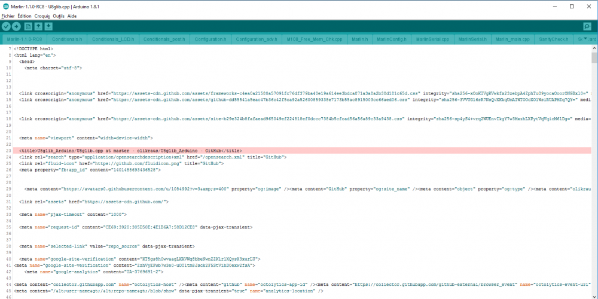The height and width of the screenshot is (299, 598).
Task: Open the Marlin_main.cpp tab
Action: pyautogui.click(x=512, y=39)
